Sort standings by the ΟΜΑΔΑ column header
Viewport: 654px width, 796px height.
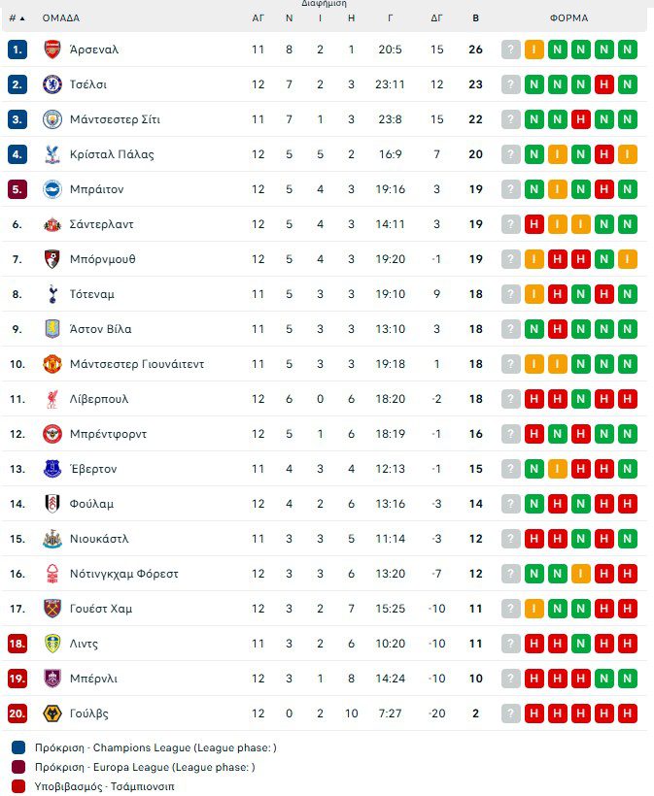click(60, 17)
